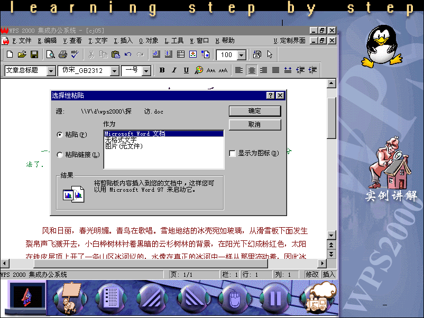This screenshot has width=424, height=318.
Task: Click the font color palette icon
Action: click(x=199, y=70)
